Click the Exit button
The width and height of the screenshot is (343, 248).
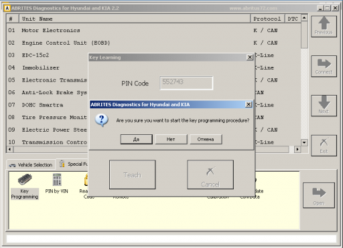pos(324,146)
